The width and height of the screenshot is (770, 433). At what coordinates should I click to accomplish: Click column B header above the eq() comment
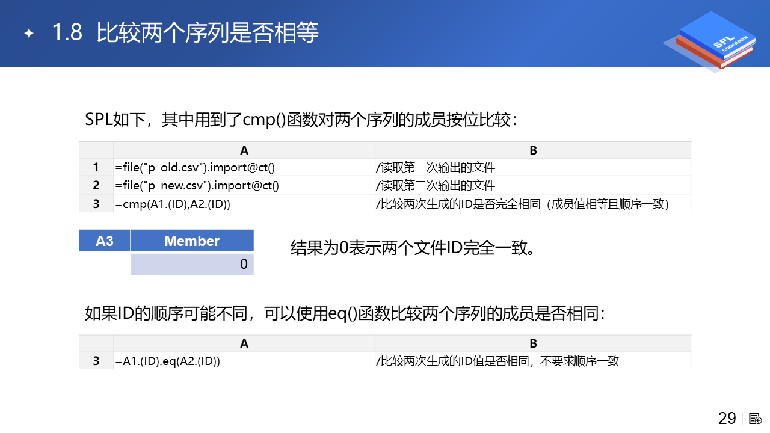point(533,343)
